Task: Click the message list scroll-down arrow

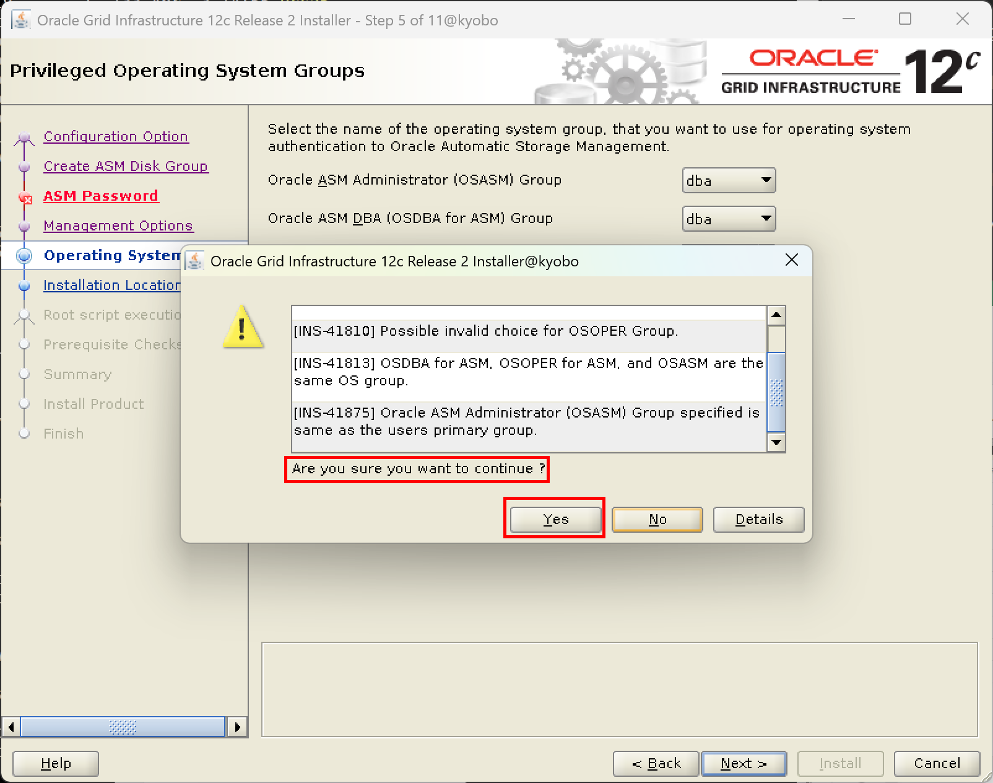Action: coord(776,442)
